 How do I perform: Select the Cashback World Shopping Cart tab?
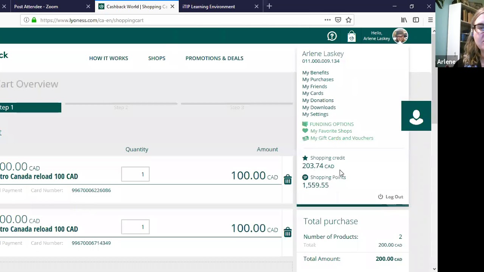coord(136,6)
